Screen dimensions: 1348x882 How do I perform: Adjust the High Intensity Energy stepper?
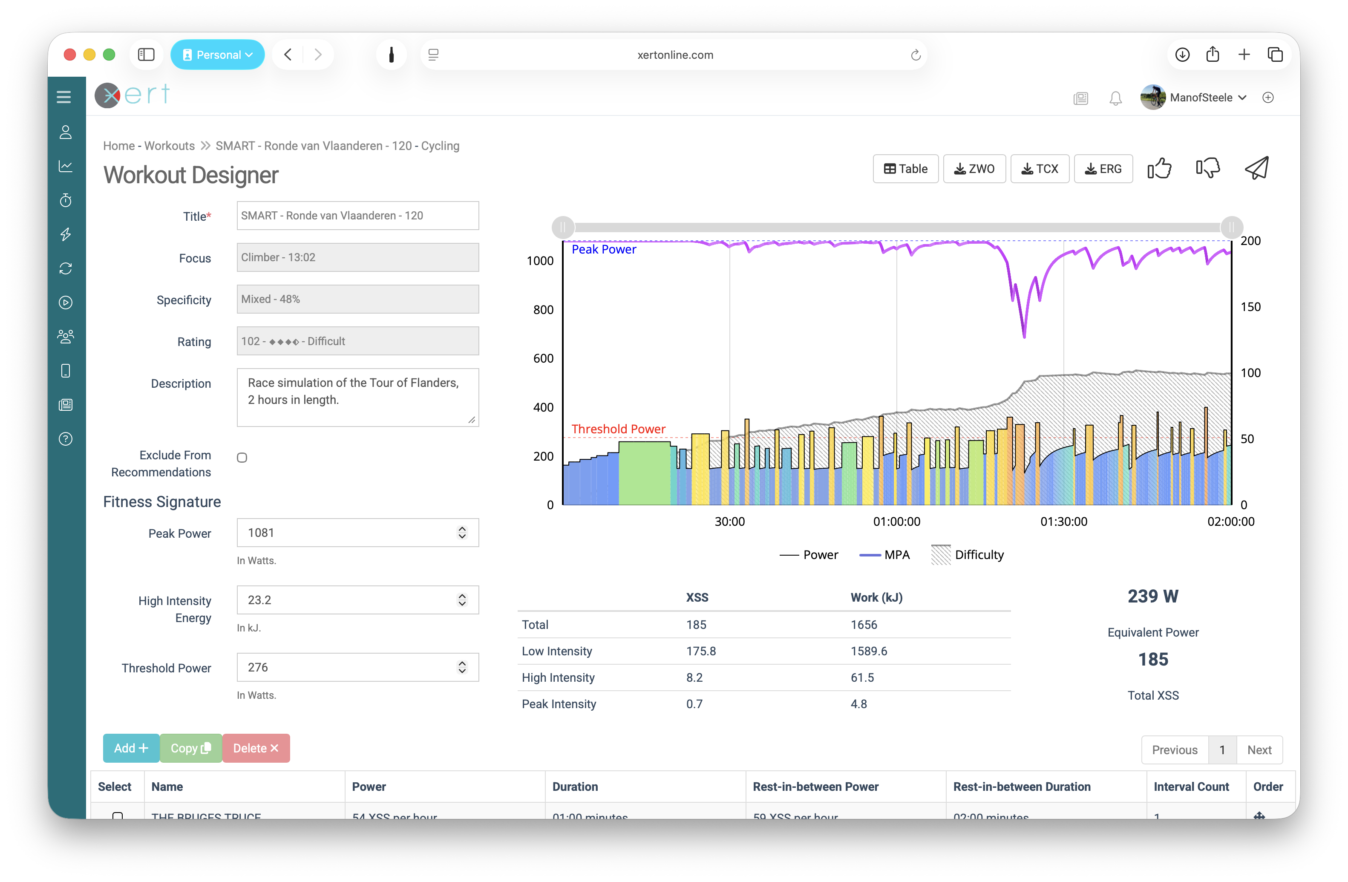click(462, 600)
